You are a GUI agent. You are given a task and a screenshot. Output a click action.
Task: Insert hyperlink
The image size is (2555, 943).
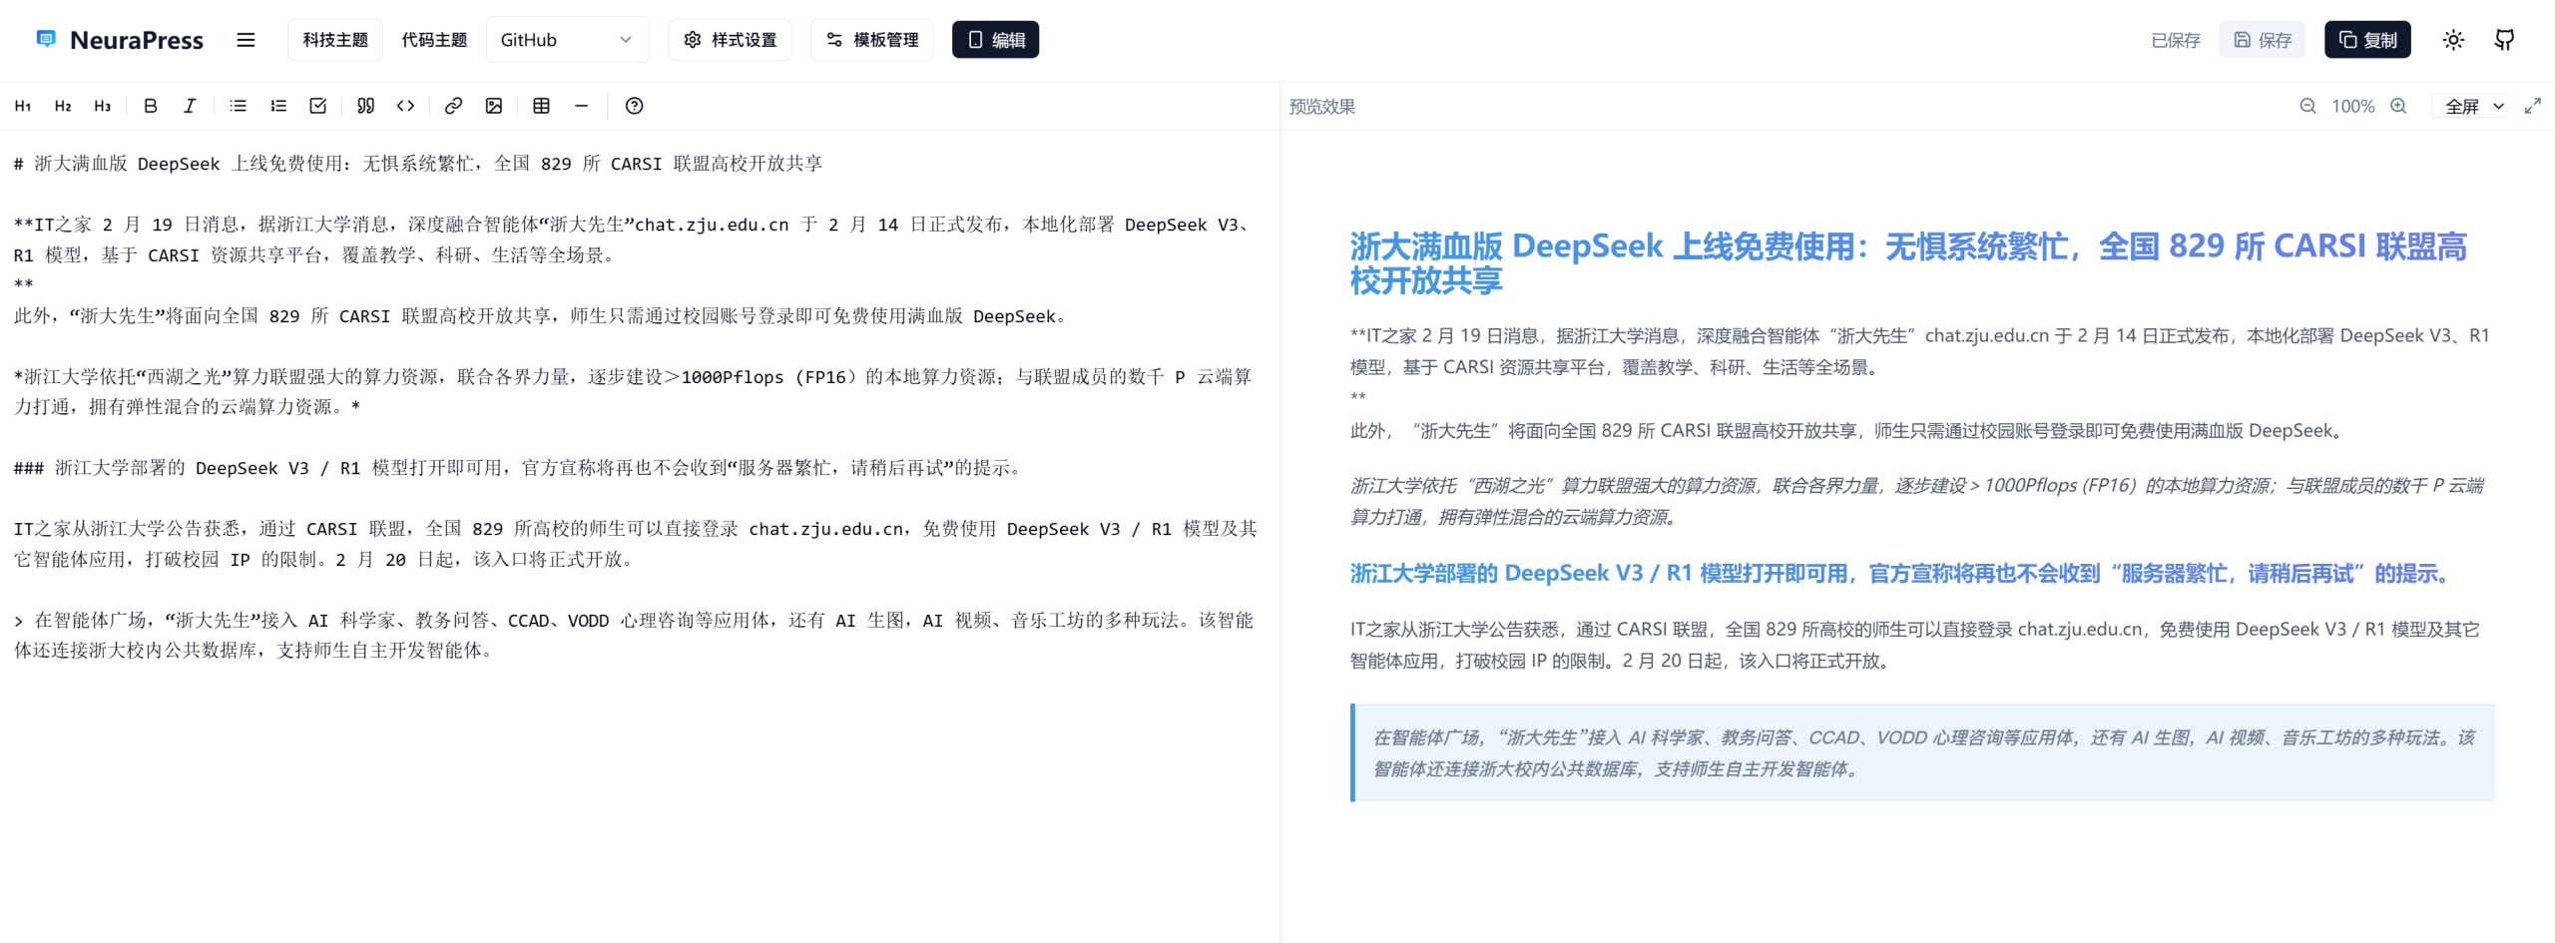(x=453, y=106)
